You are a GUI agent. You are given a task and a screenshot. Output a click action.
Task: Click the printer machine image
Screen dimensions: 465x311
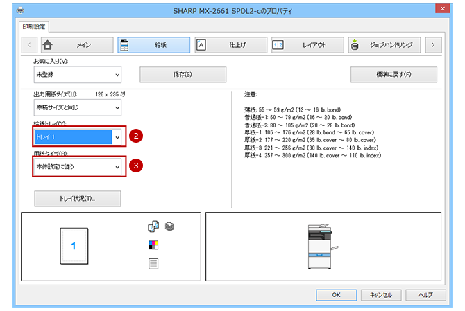pyautogui.click(x=322, y=247)
